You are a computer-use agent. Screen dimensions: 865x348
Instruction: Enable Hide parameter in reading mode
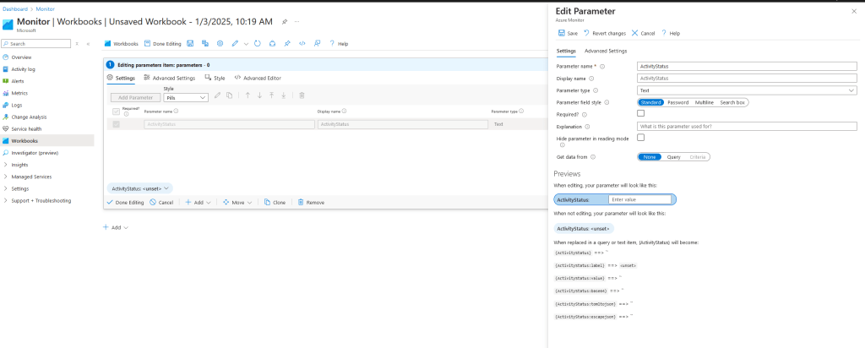pos(640,138)
